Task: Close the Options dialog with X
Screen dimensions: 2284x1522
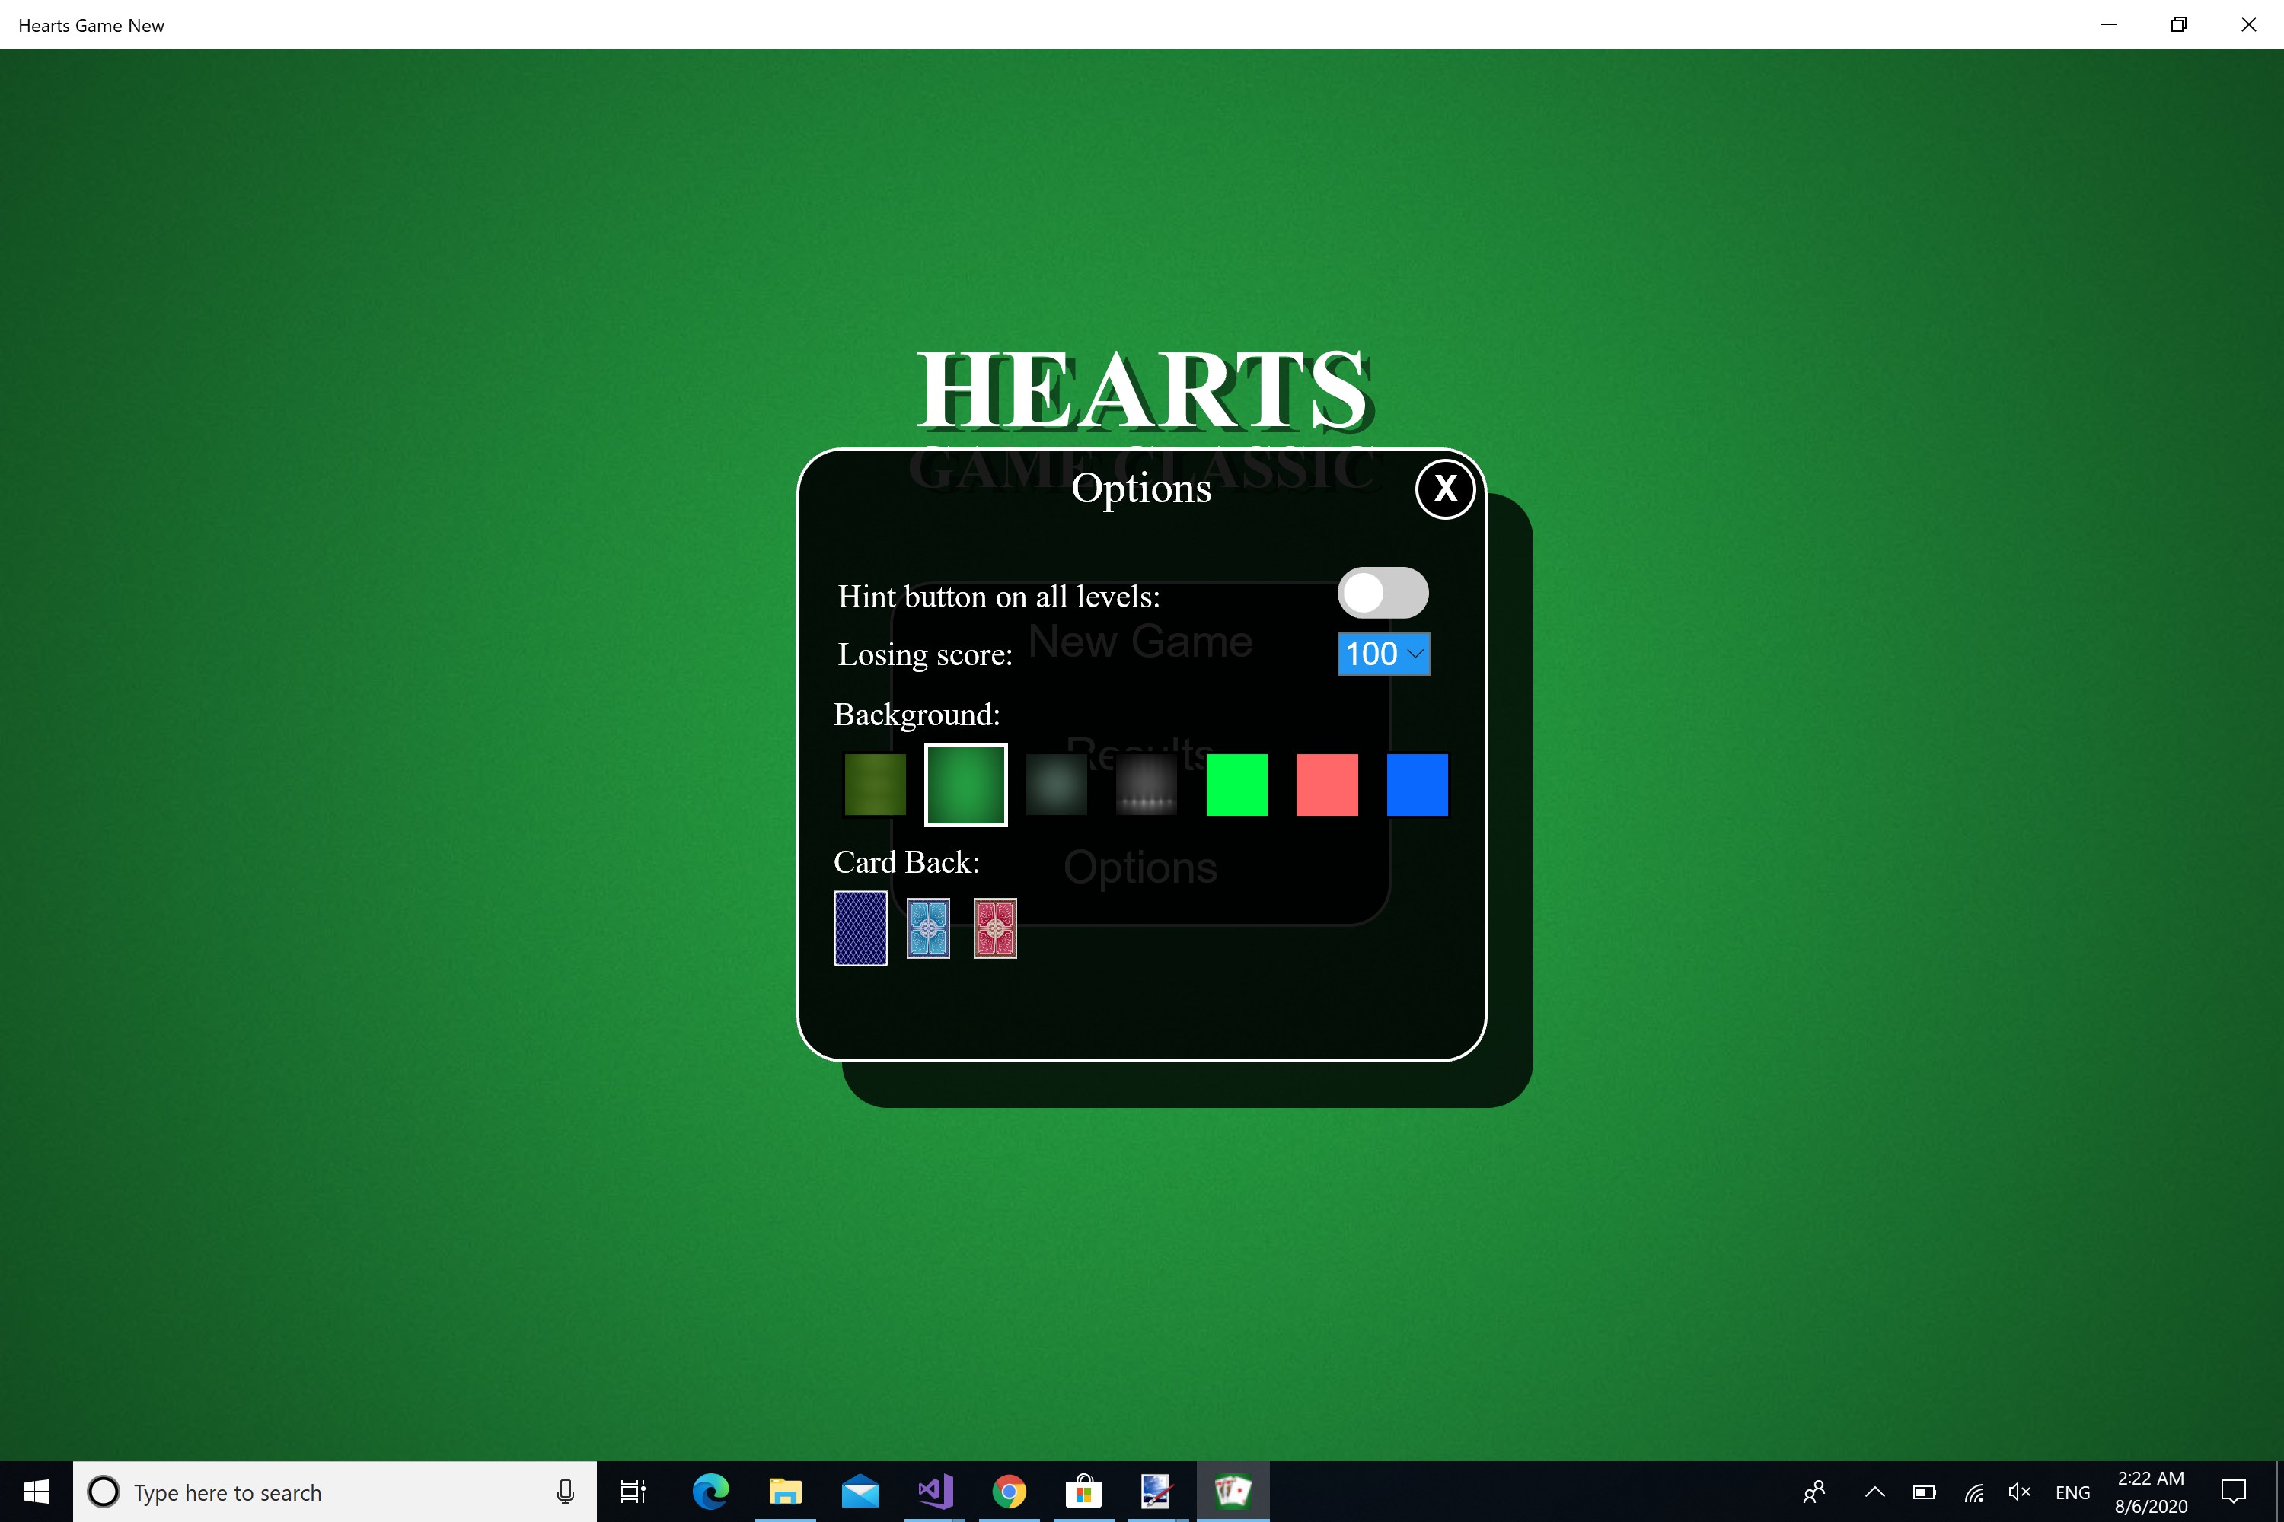Action: pos(1445,489)
